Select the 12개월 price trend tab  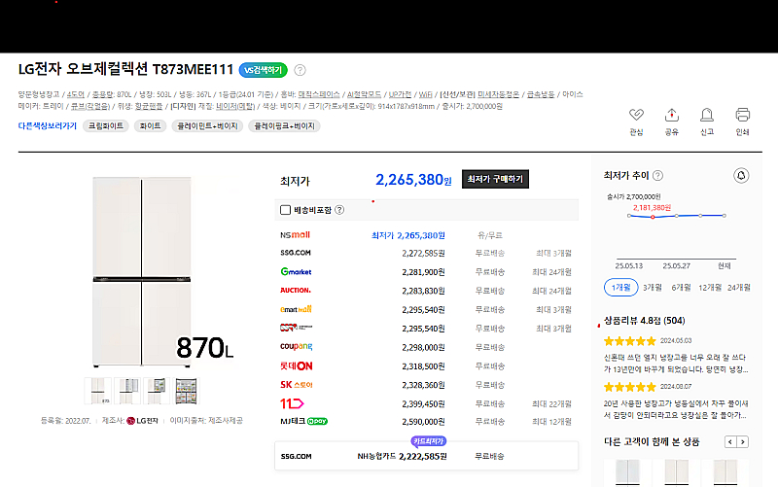point(710,288)
